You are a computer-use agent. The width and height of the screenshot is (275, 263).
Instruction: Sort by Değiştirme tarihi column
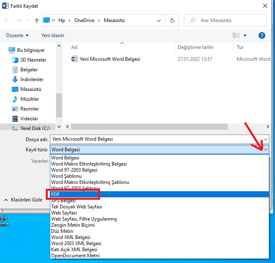click(x=195, y=47)
